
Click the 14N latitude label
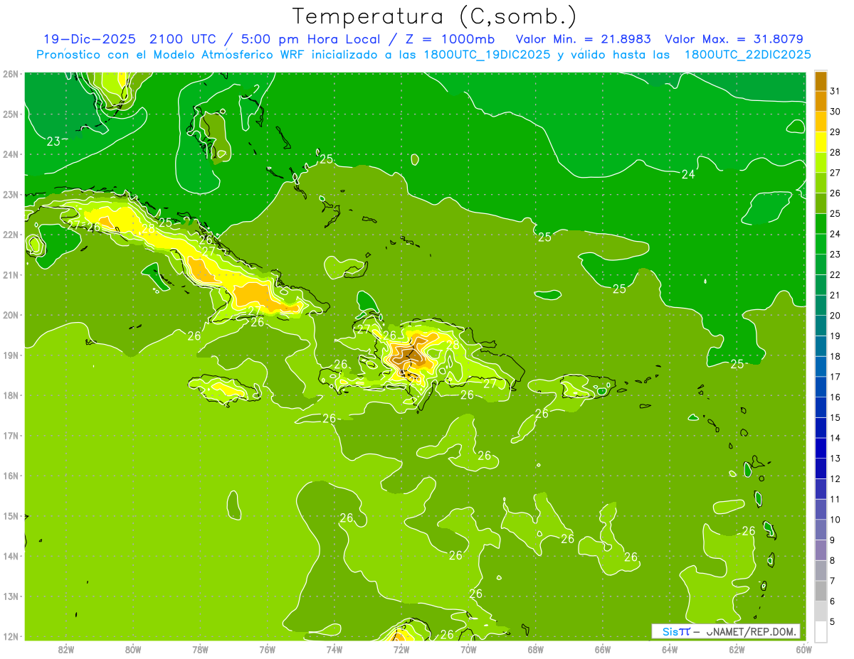(x=11, y=556)
